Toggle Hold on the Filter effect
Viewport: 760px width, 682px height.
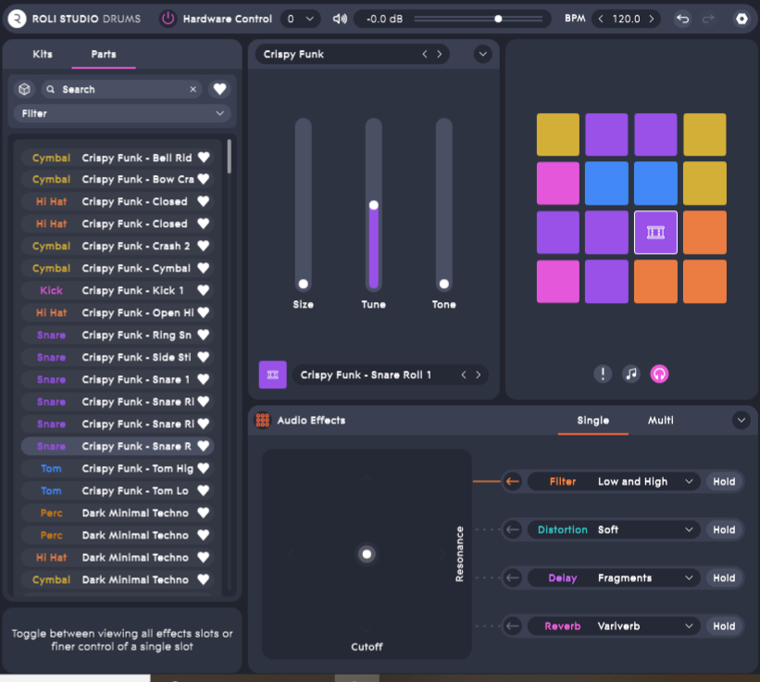(723, 481)
